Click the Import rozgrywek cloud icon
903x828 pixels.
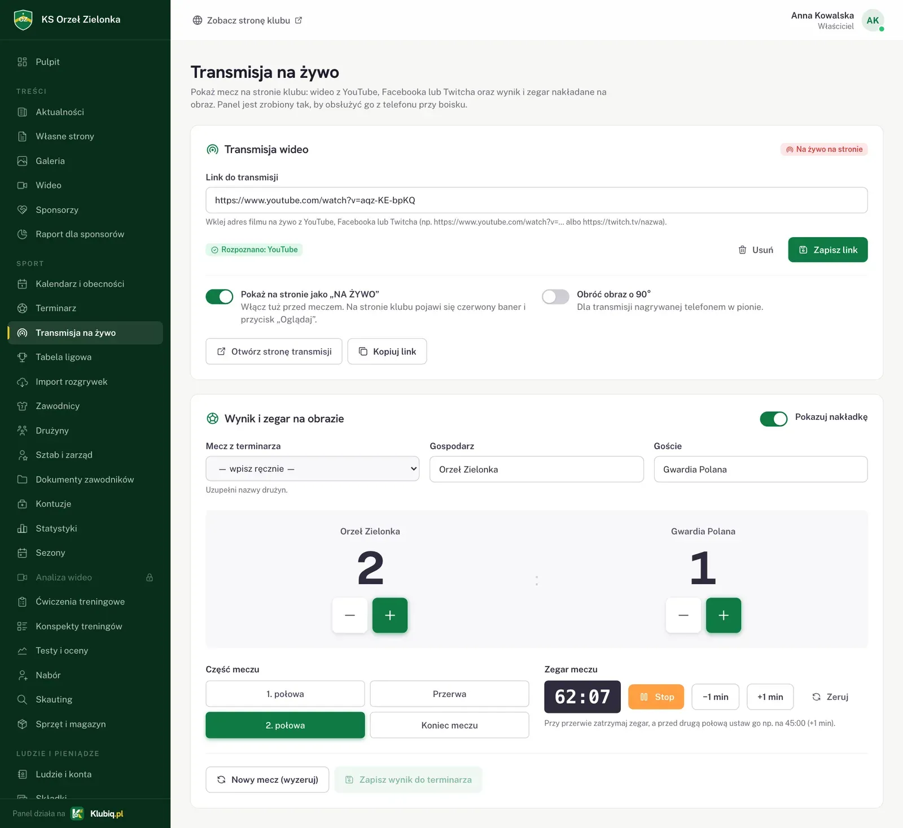tap(23, 382)
